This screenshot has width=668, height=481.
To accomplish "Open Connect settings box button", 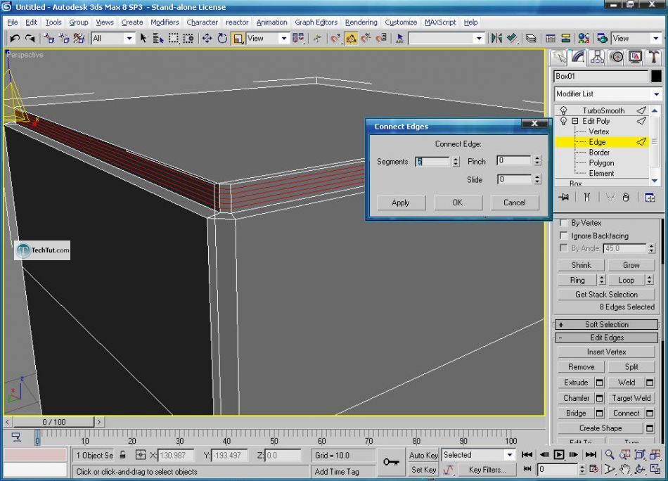I will tap(650, 413).
